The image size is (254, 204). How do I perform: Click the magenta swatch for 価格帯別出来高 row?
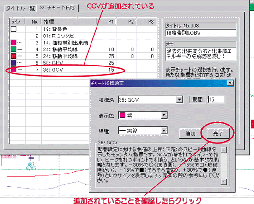(13, 42)
